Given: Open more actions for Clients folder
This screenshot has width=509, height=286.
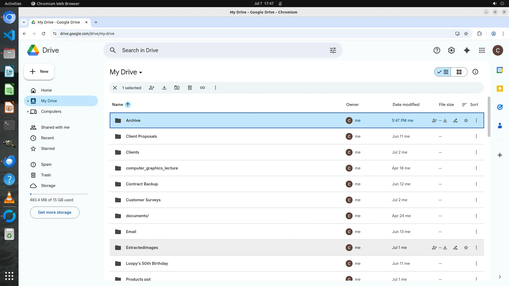Looking at the screenshot, I should [476, 152].
